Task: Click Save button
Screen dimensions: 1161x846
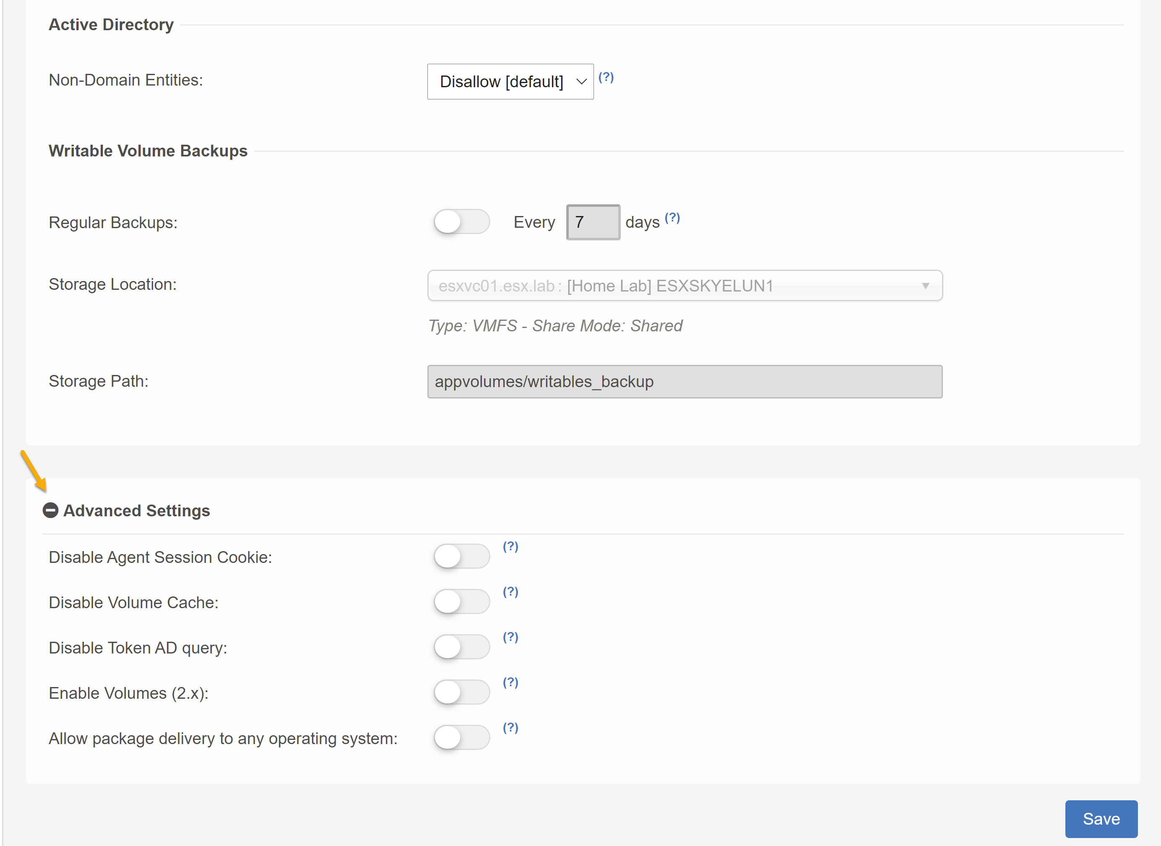Action: tap(1101, 819)
